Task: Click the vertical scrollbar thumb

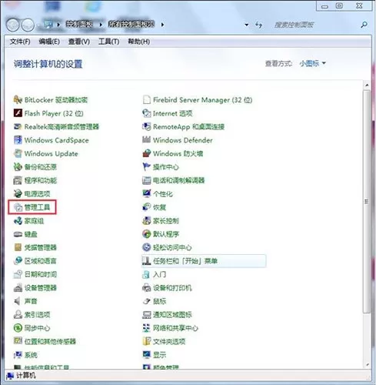Action: 367,202
